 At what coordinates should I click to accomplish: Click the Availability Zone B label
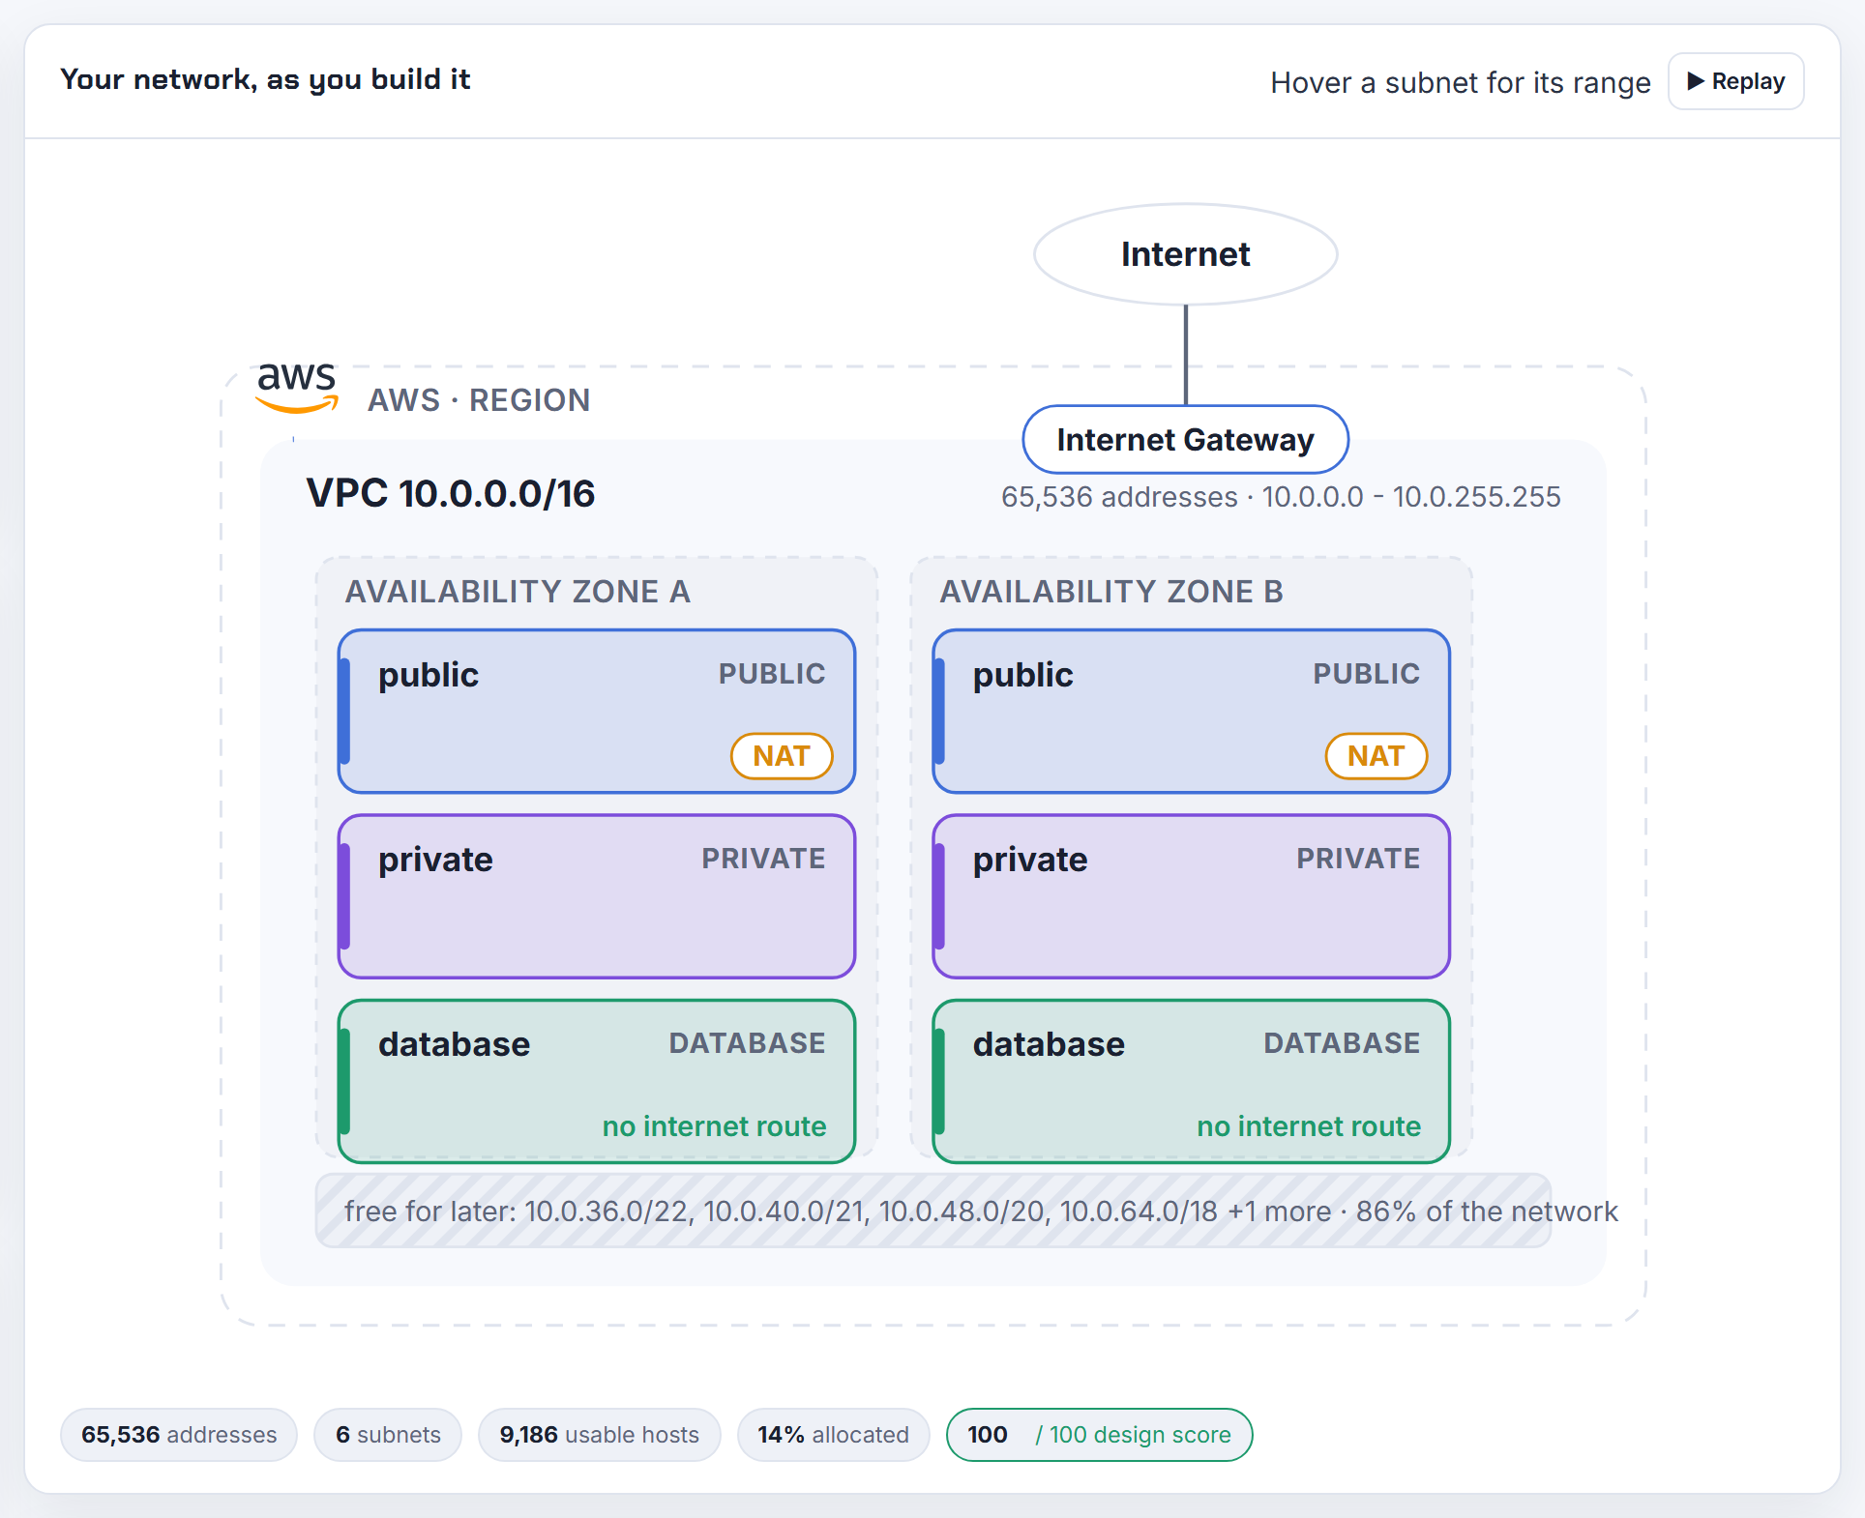pos(1111,592)
